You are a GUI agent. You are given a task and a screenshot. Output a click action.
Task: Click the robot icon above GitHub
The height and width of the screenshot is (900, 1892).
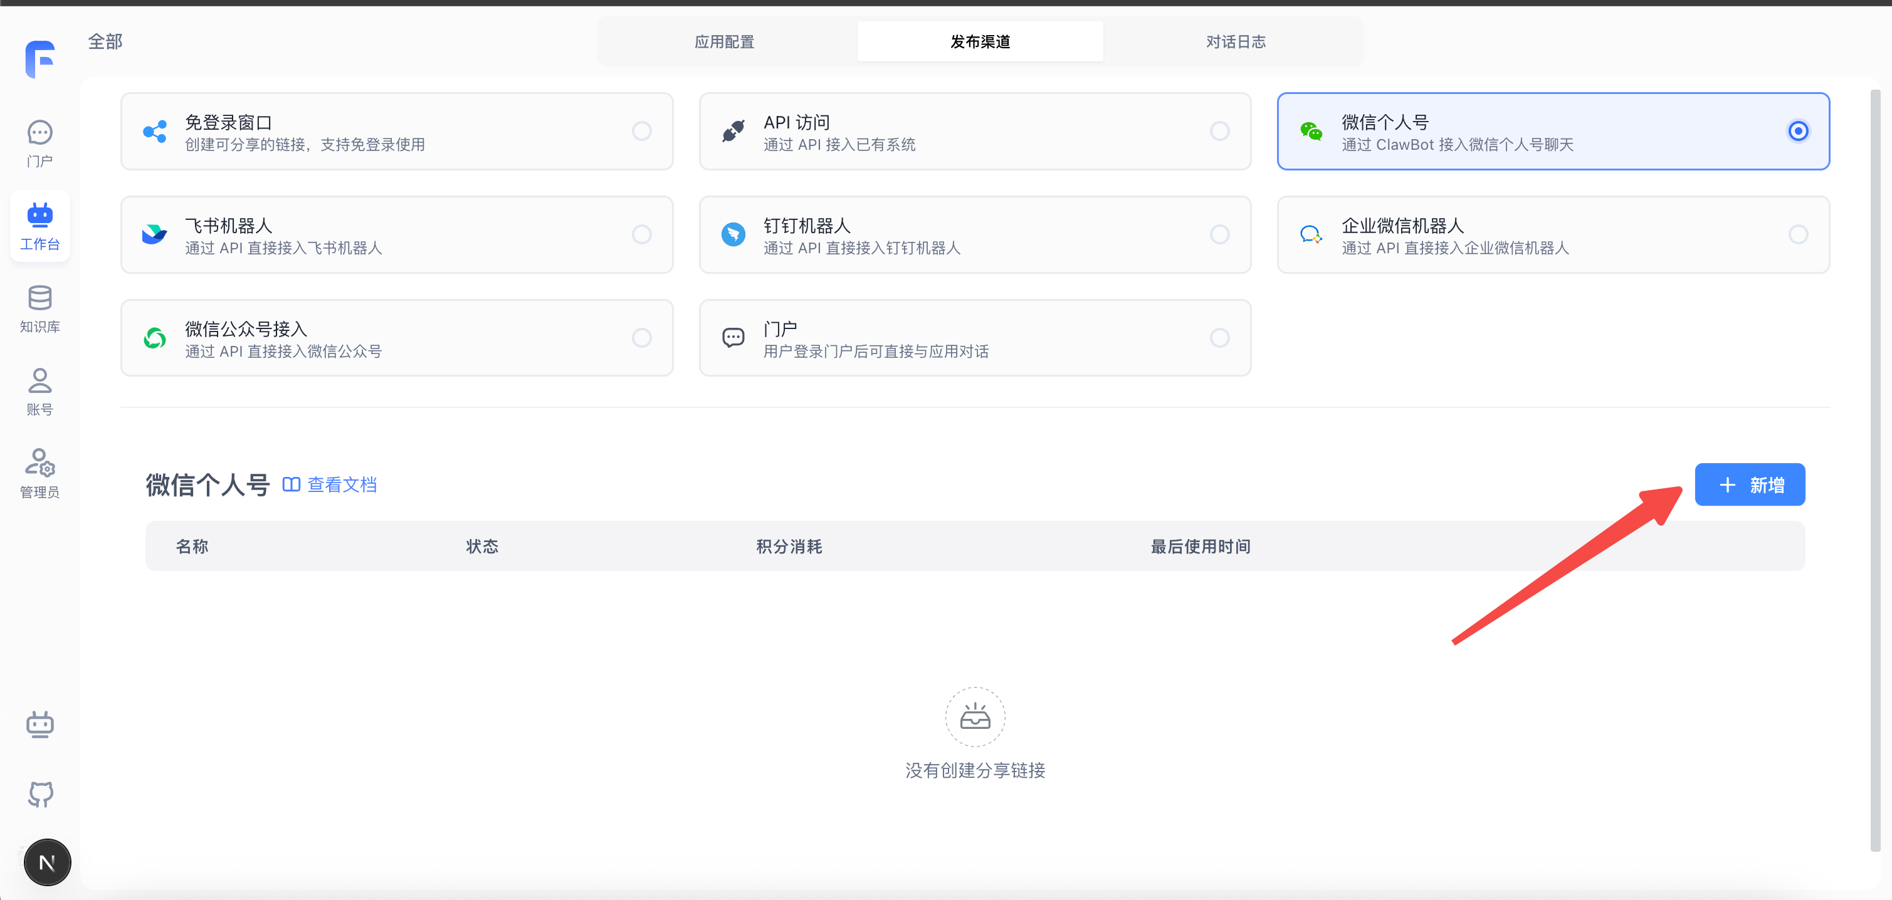coord(40,724)
